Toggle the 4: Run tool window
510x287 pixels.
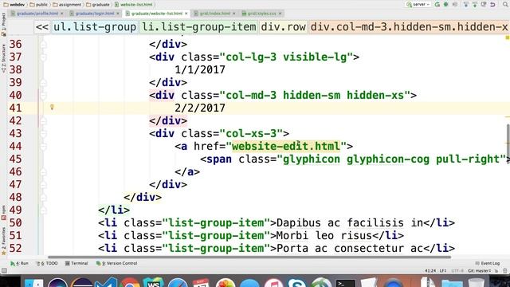click(x=19, y=263)
